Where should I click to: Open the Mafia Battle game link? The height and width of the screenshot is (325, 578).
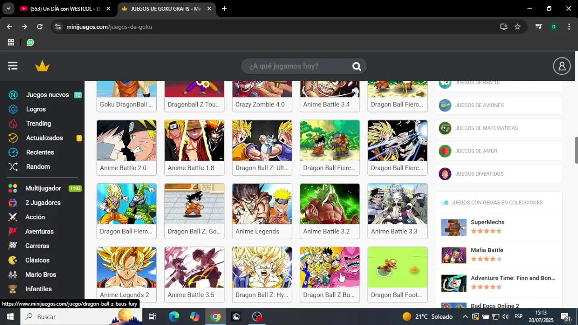[487, 250]
